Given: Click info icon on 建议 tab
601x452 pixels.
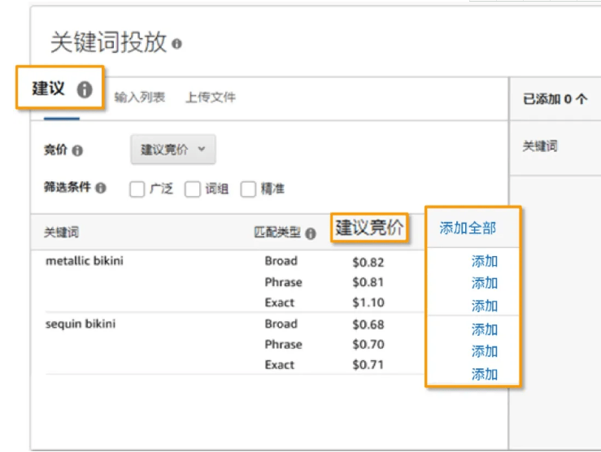Looking at the screenshot, I should point(85,90).
